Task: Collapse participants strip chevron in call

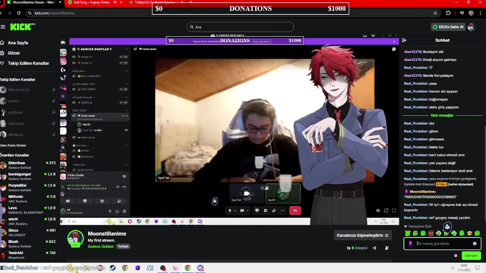Action: [x=262, y=188]
